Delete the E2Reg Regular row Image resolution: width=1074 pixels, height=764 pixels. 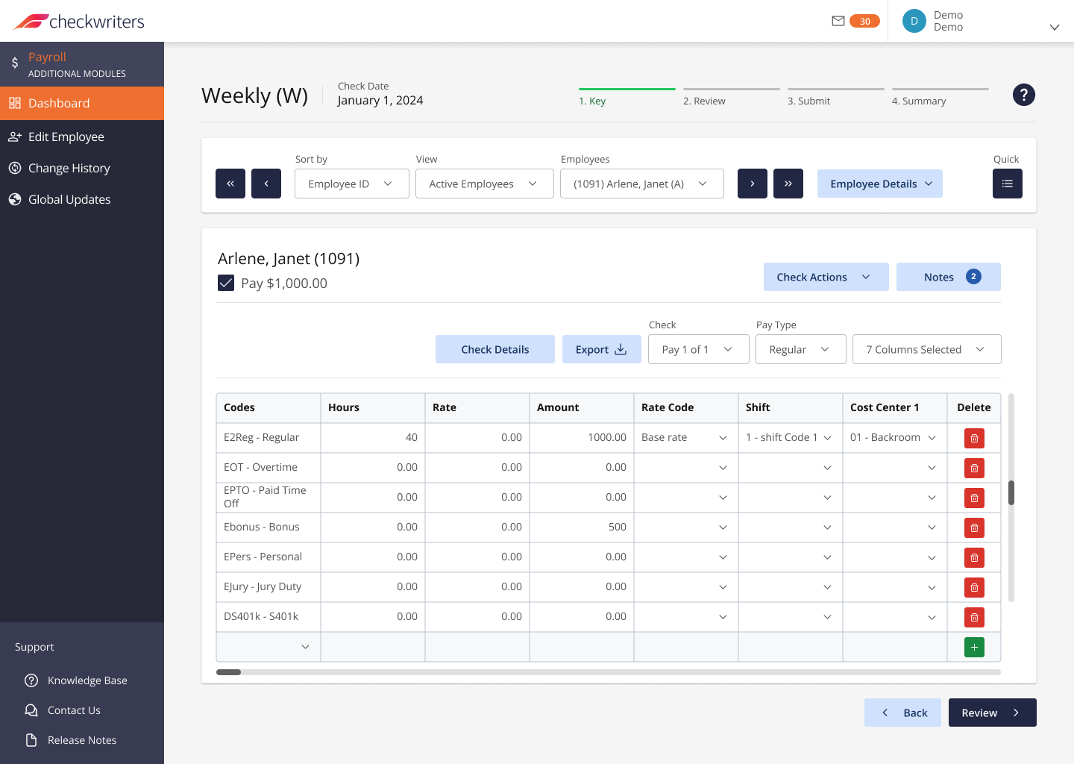coord(973,438)
